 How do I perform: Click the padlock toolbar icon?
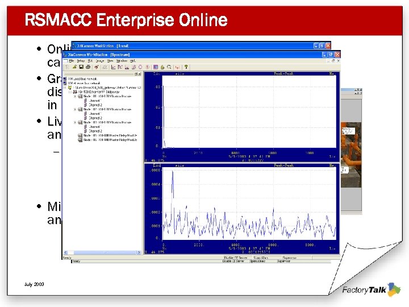pyautogui.click(x=162, y=67)
